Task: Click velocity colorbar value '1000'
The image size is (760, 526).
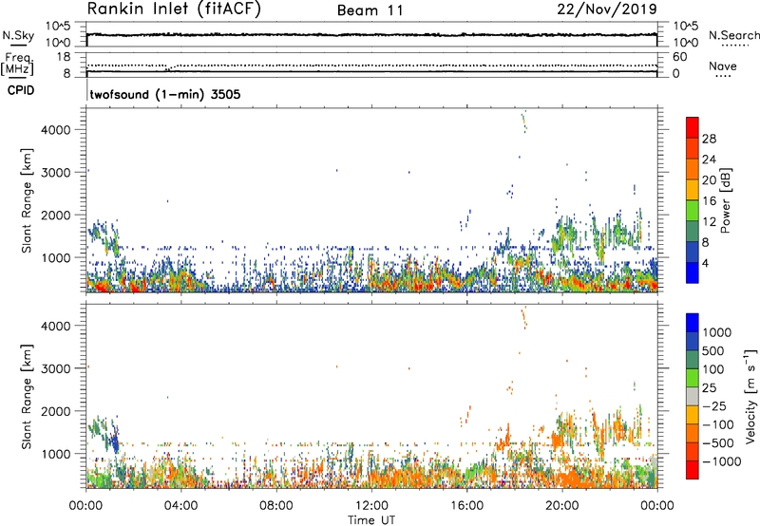Action: (x=716, y=332)
